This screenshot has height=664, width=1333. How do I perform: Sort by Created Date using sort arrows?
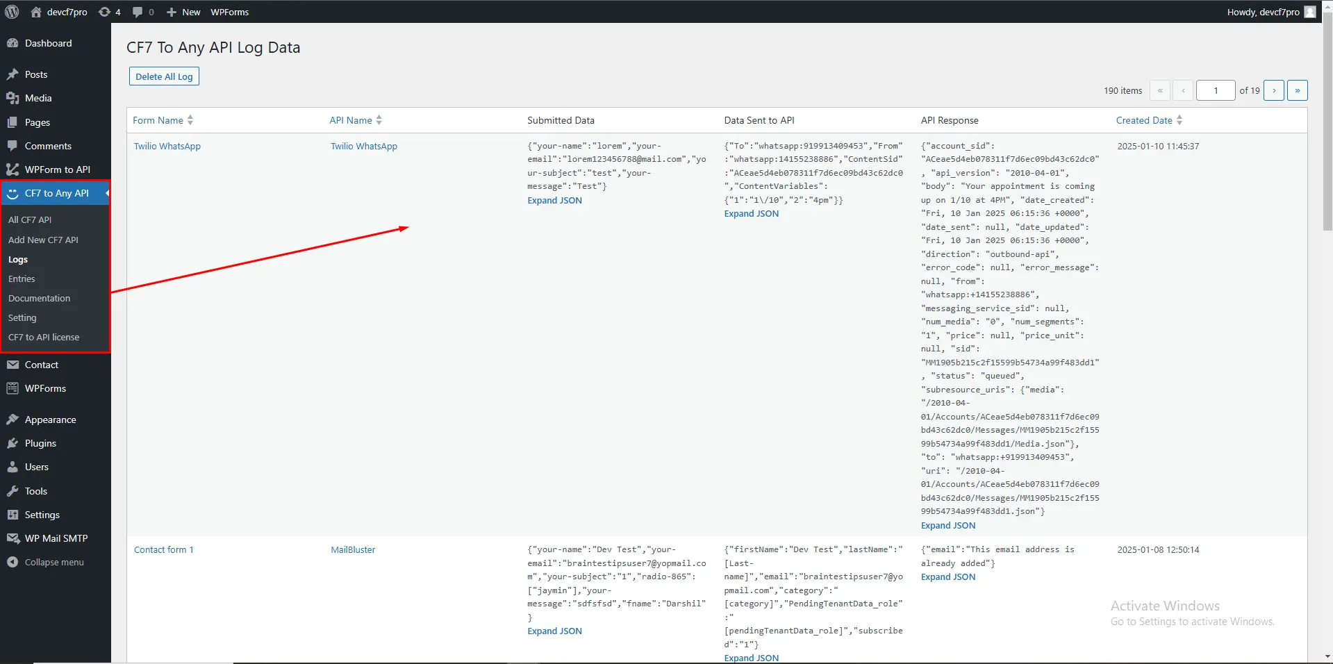(x=1179, y=120)
